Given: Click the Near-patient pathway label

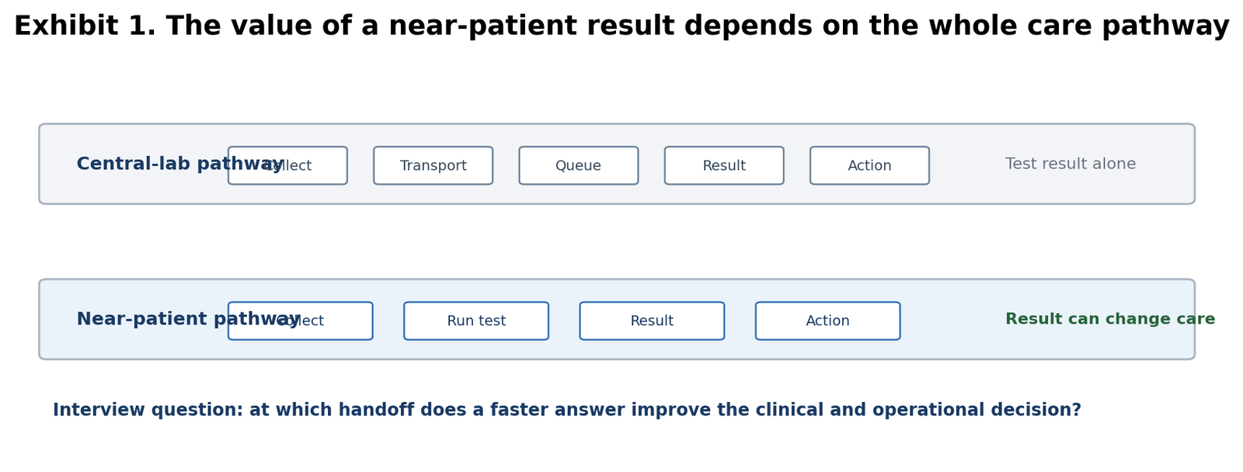Looking at the screenshot, I should 188,320.
